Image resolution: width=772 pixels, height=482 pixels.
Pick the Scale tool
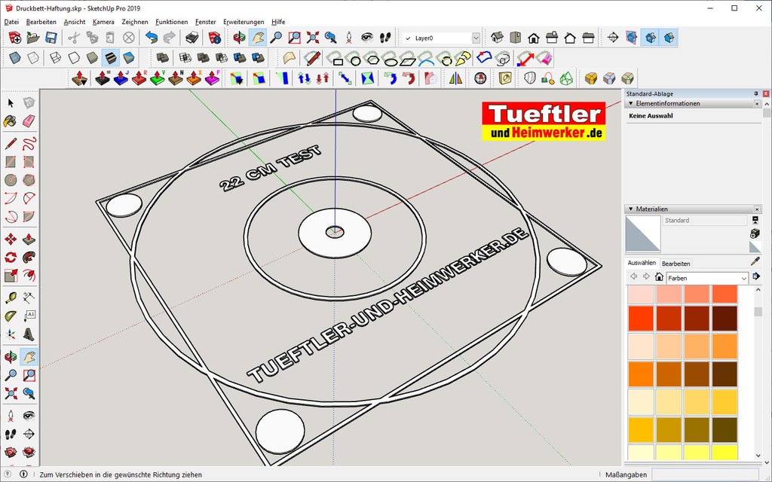pos(11,276)
